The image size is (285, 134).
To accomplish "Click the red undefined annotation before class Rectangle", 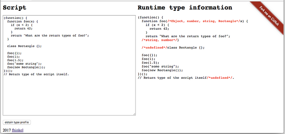I will [x=154, y=48].
